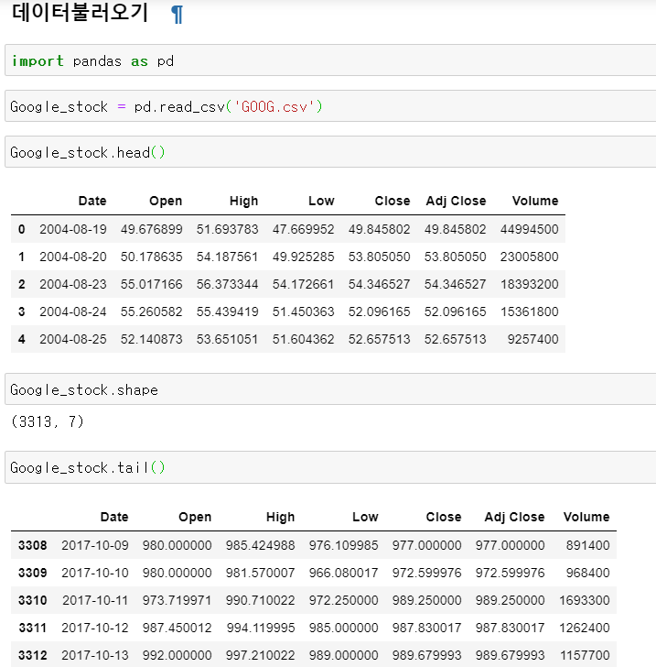Click the Volume value 1693300
The width and height of the screenshot is (656, 667).
[x=585, y=600]
